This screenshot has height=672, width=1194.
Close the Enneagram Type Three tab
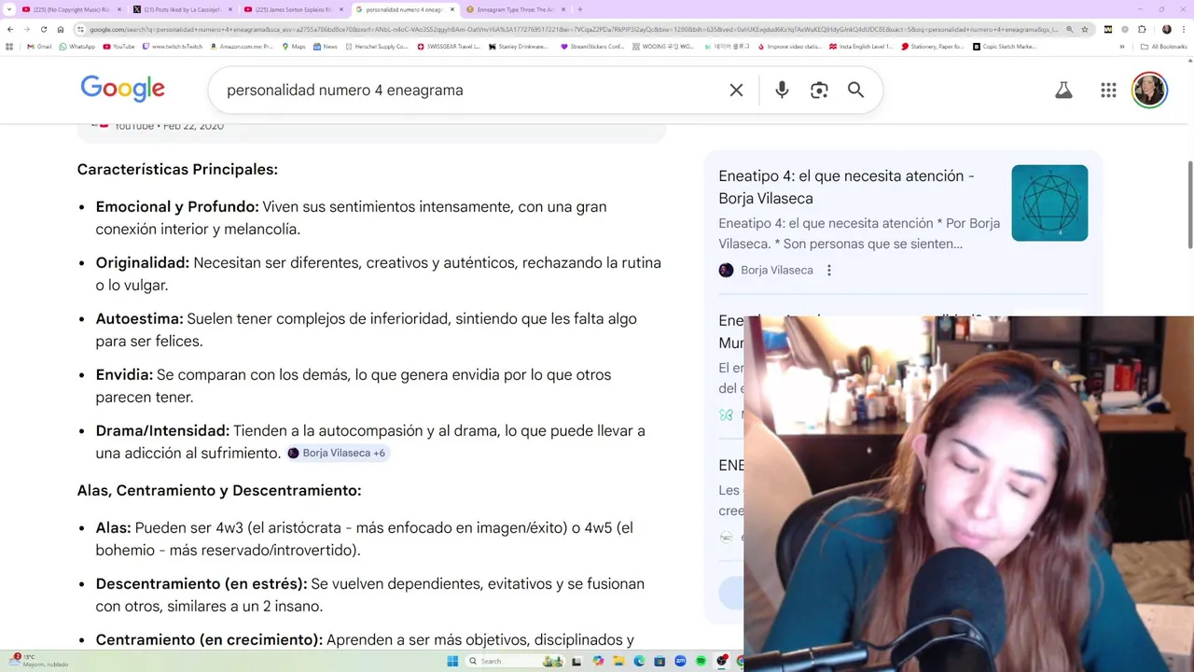pos(563,9)
